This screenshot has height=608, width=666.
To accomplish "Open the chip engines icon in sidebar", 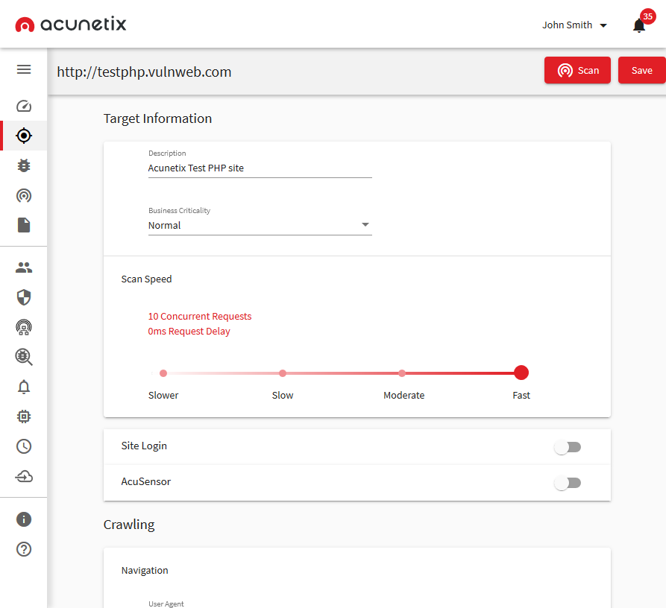I will point(24,417).
